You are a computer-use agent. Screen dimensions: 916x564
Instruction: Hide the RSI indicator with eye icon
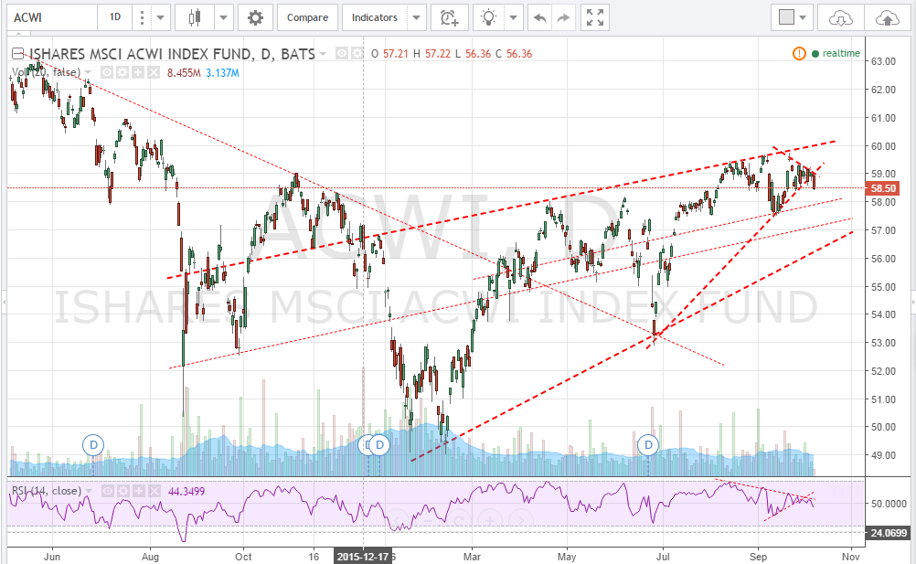pos(108,491)
